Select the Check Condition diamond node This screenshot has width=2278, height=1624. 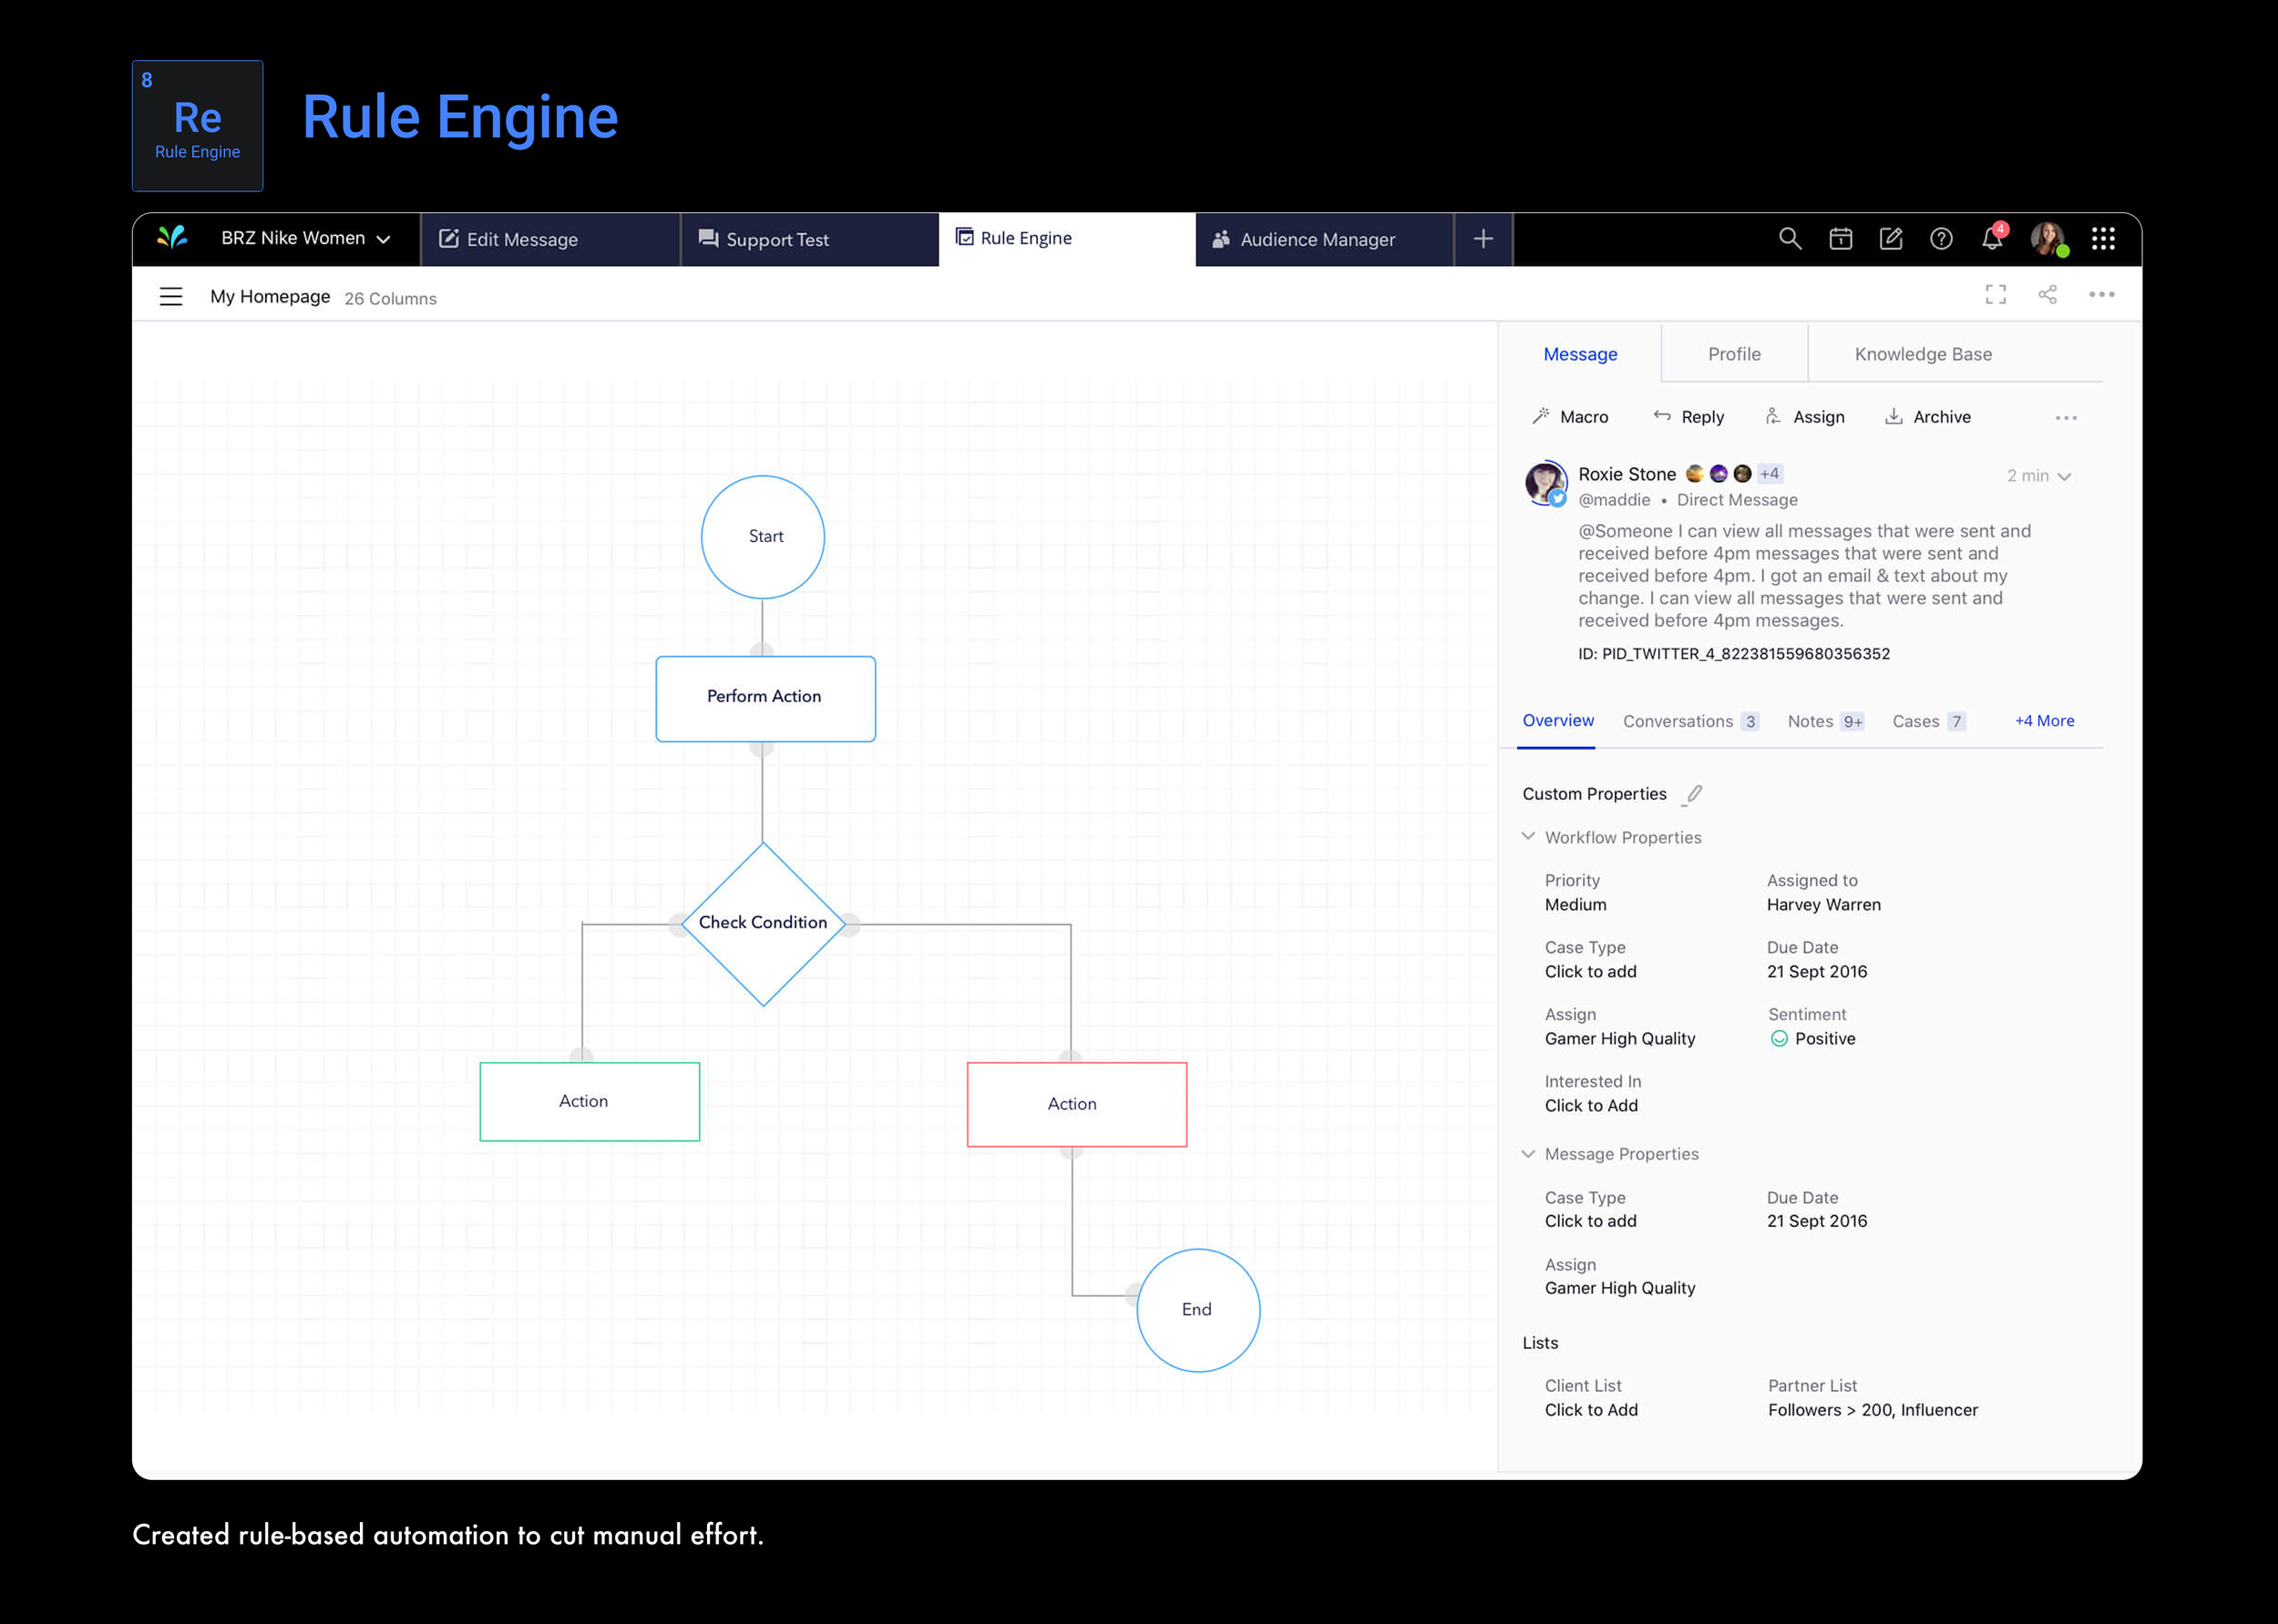[763, 923]
